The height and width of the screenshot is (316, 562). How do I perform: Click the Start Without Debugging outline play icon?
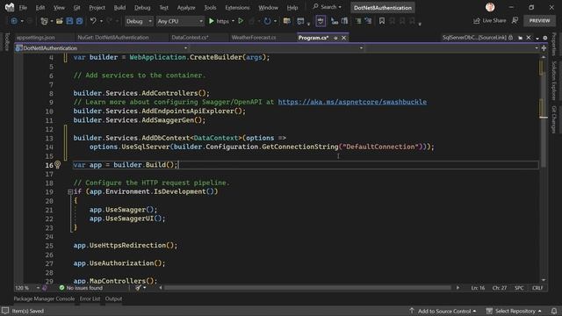pos(241,21)
